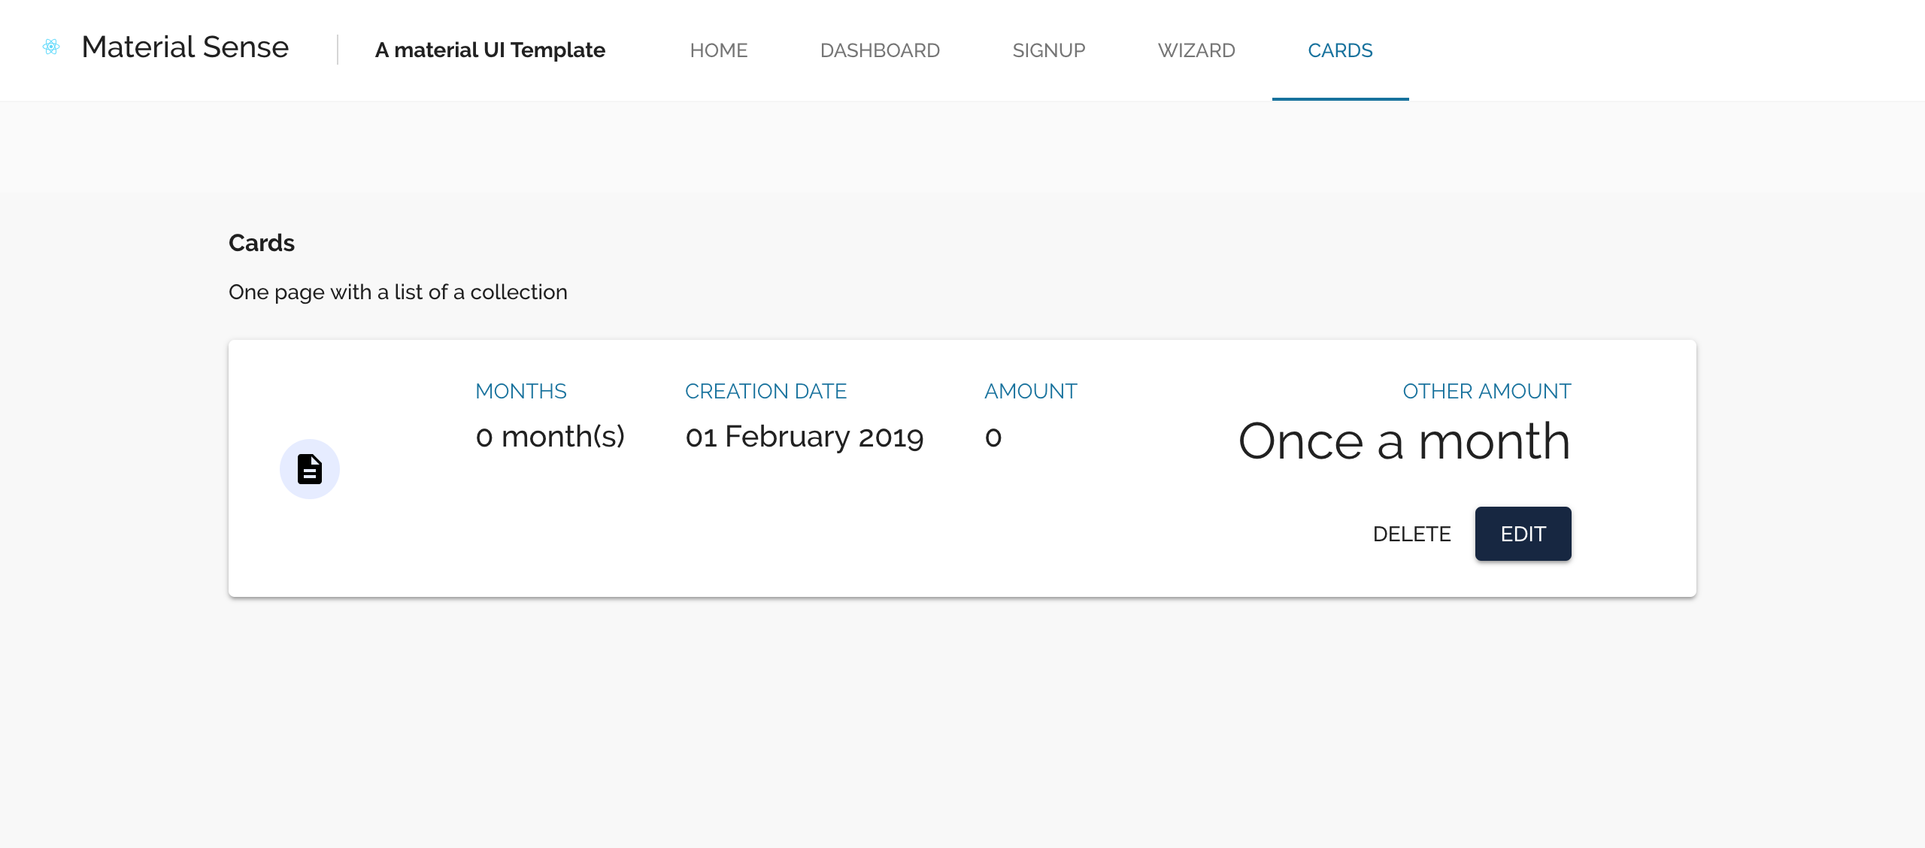This screenshot has height=848, width=1925.
Task: Click the Creation Date label
Action: click(x=765, y=391)
